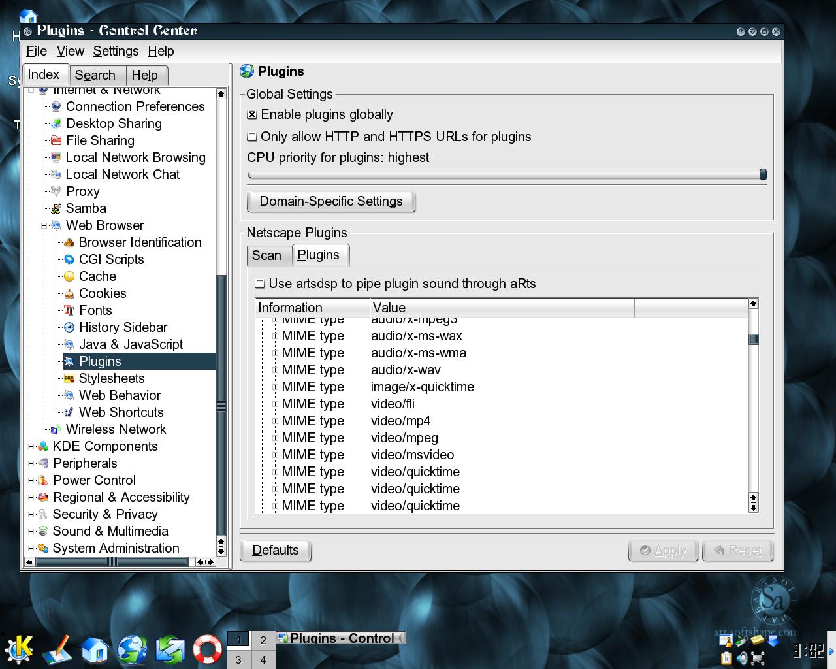The image size is (836, 669).
Task: Click the Peripherals icon
Action: pos(43,463)
